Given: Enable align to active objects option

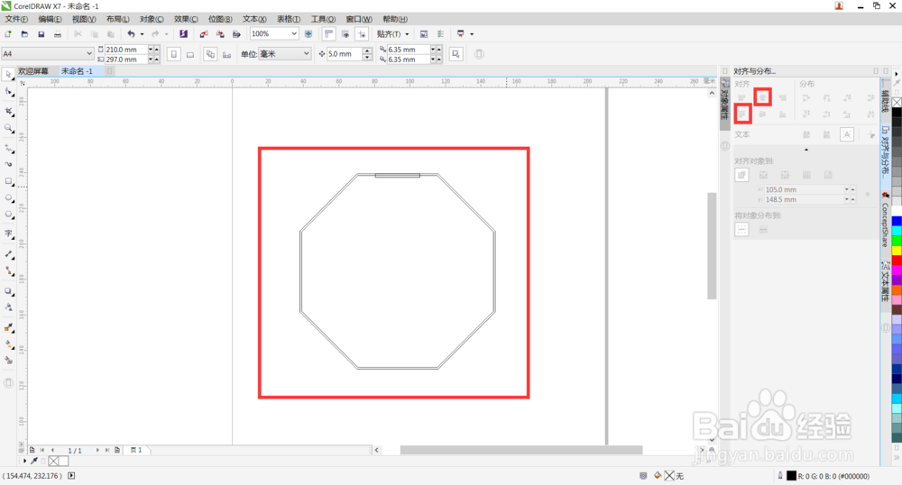Looking at the screenshot, I should tap(741, 175).
